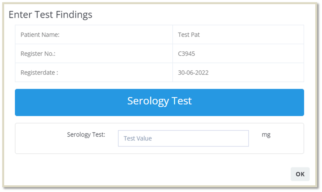Click the OK button
Image resolution: width=322 pixels, height=192 pixels.
coord(300,174)
